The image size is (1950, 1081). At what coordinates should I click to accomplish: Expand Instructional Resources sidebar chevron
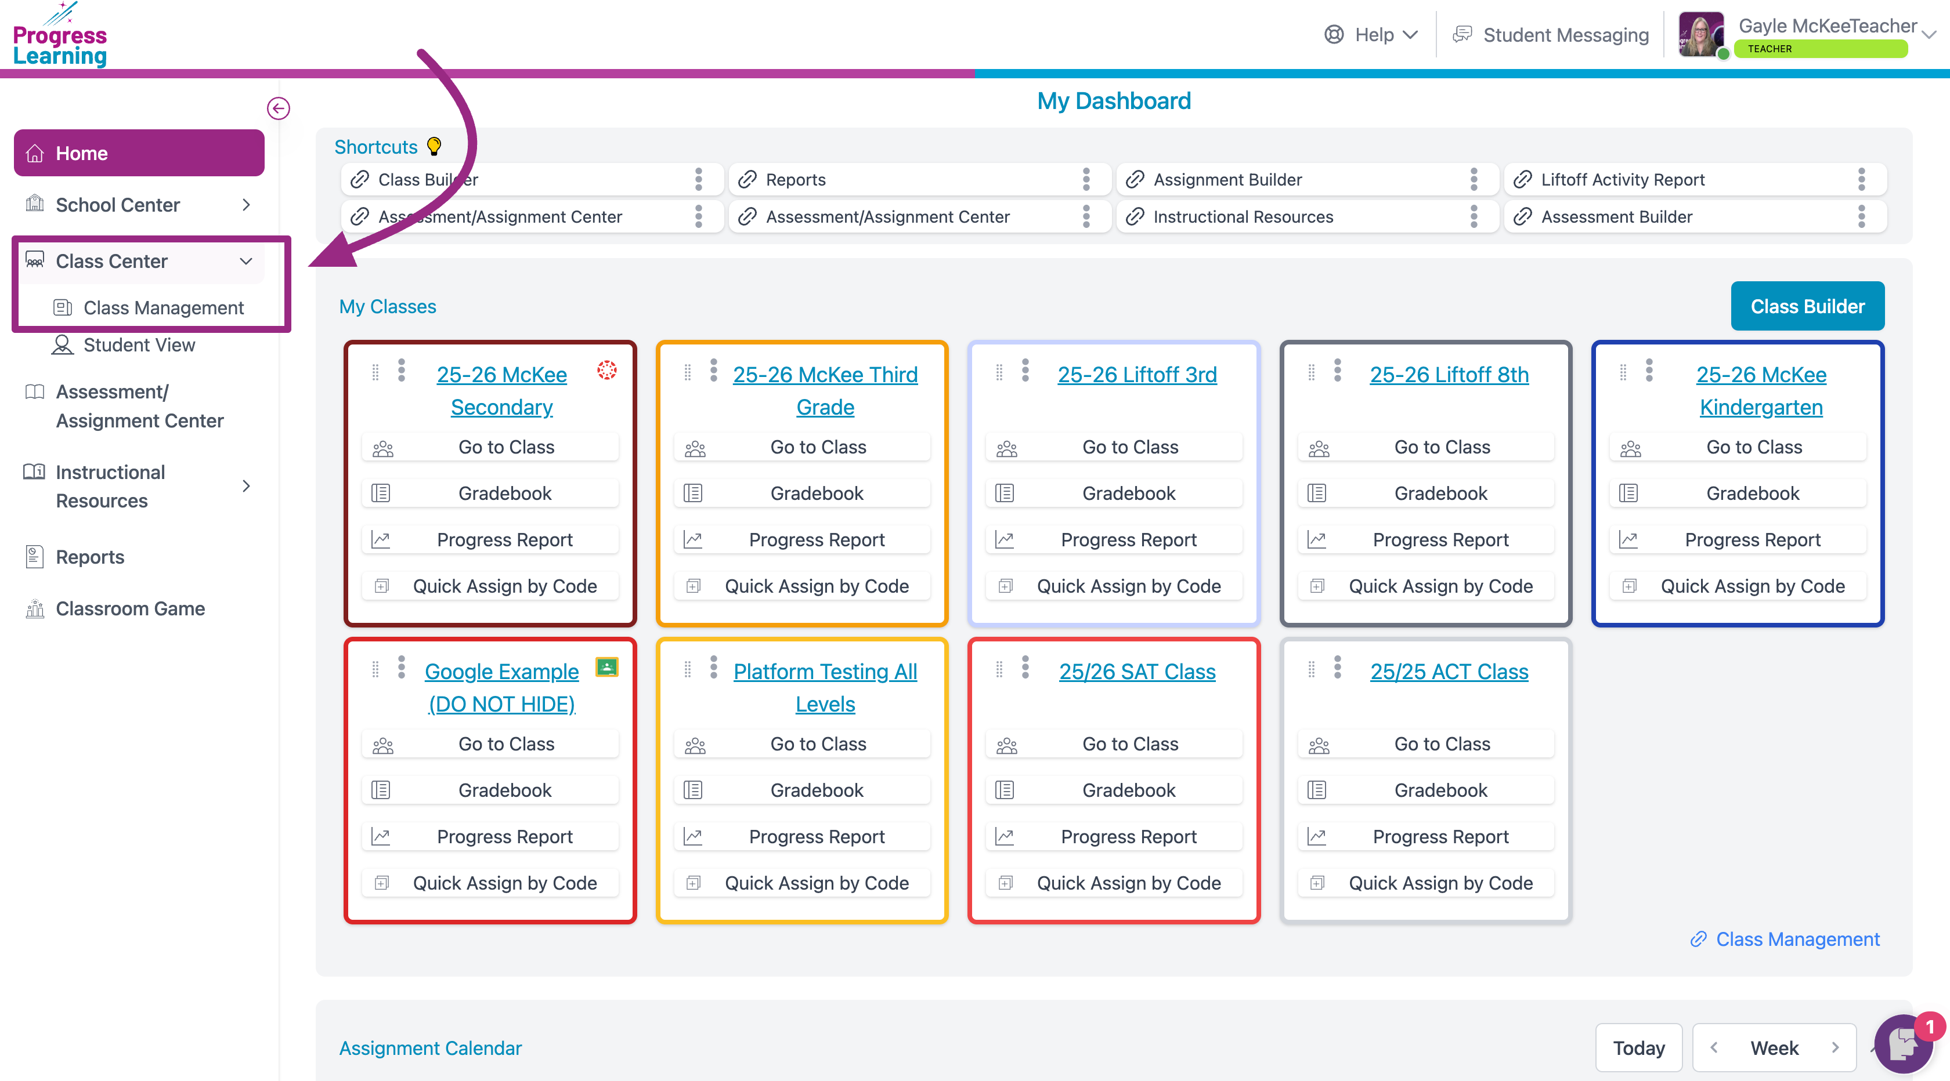[245, 487]
